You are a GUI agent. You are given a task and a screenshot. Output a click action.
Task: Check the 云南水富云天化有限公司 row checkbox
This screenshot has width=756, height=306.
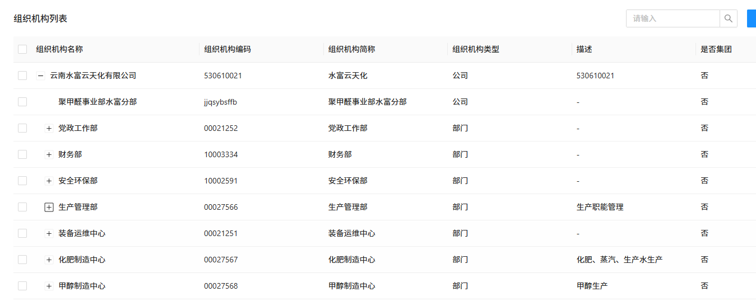pyautogui.click(x=22, y=76)
